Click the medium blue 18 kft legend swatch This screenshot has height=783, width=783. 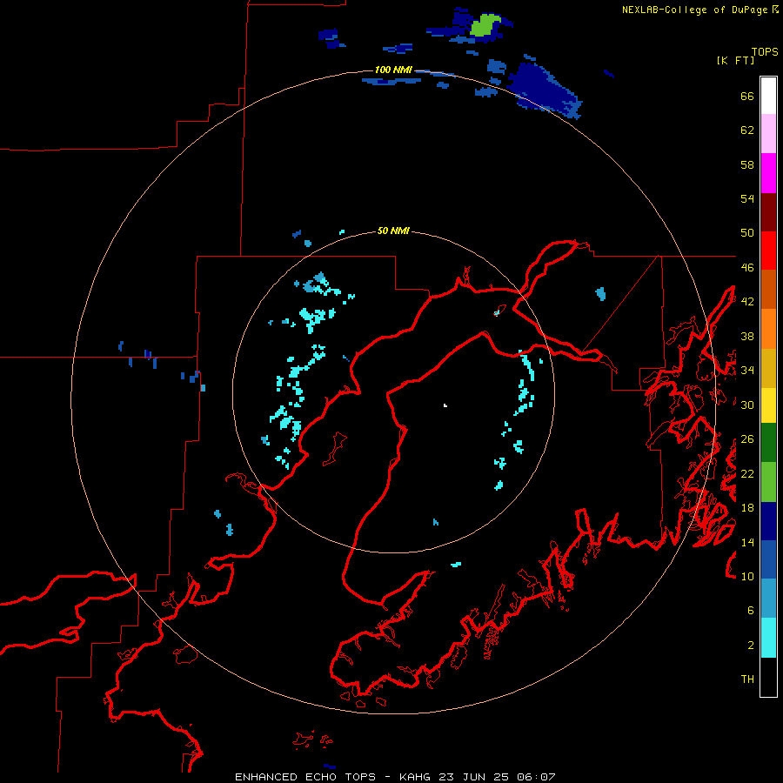click(x=768, y=559)
